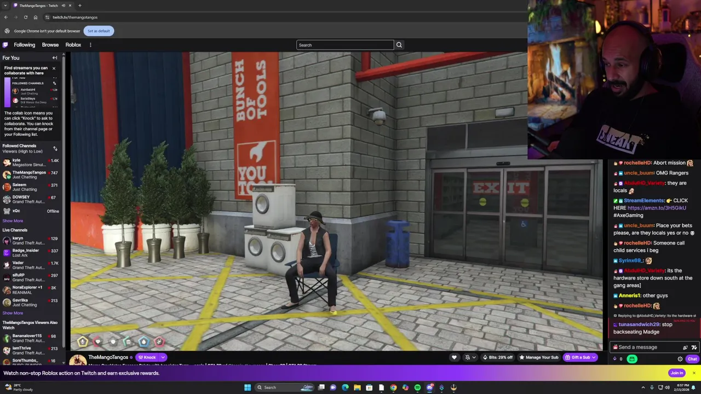The width and height of the screenshot is (701, 394).
Task: Claim the green channel points bonus
Action: [x=631, y=359]
